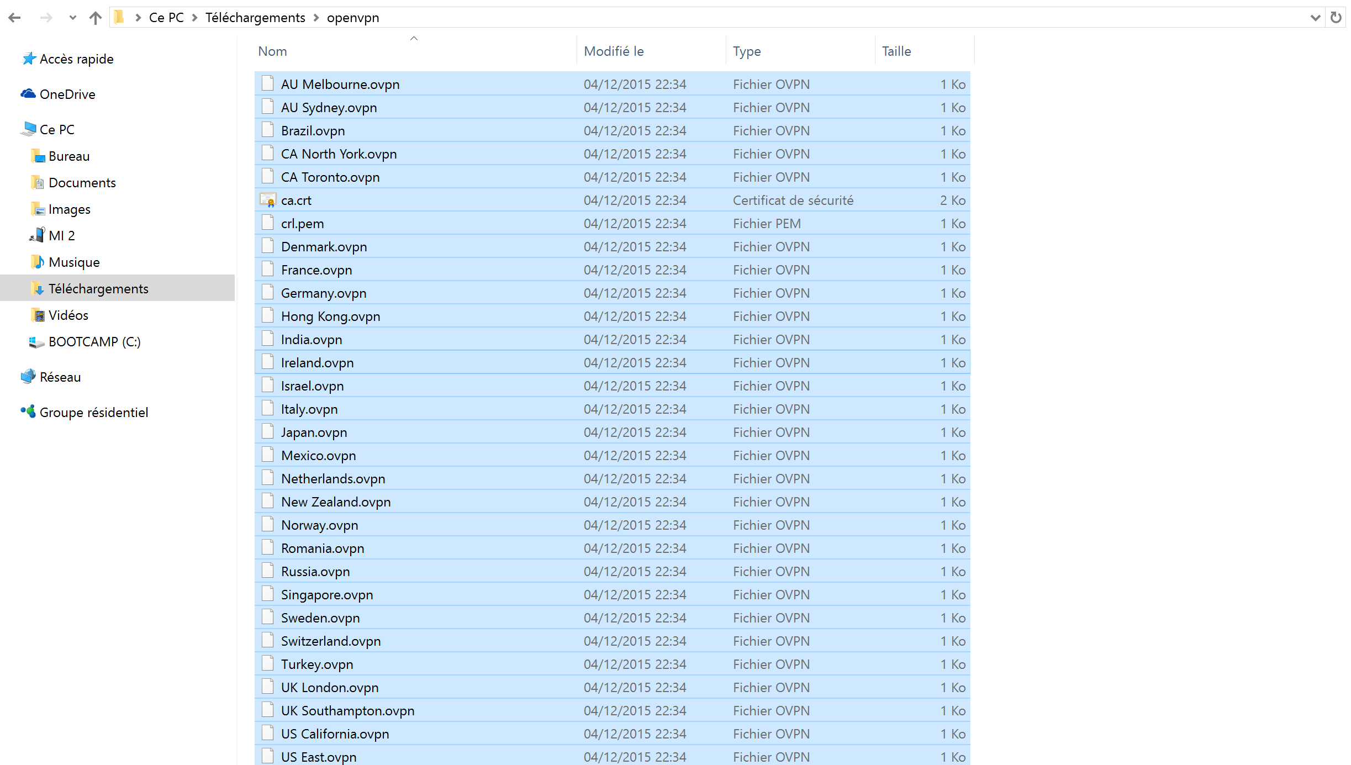Viewport: 1351px width, 765px height.
Task: Select Denmark.ovpn file
Action: pos(612,246)
